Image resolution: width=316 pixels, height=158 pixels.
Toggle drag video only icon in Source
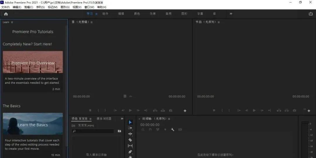point(125,96)
